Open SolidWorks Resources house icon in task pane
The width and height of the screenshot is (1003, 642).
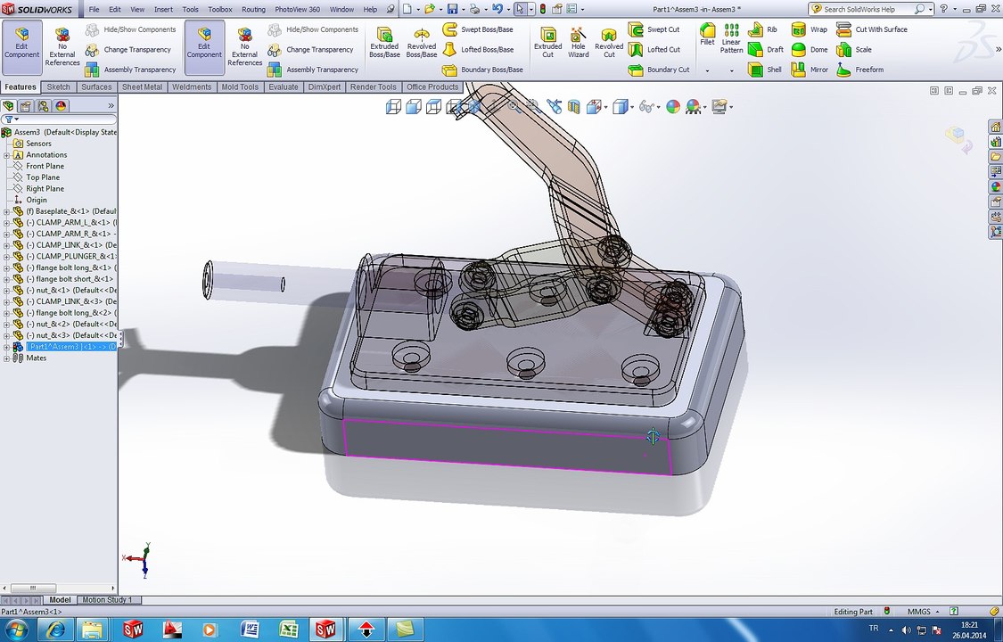(995, 126)
